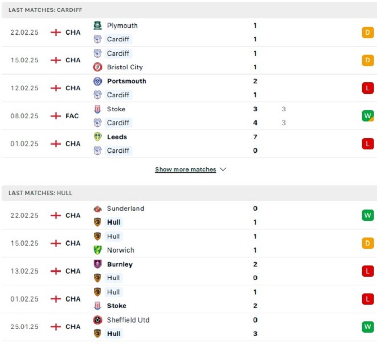This screenshot has height=345, width=377.
Task: Click the Sunderland crest icon
Action: pos(97,209)
